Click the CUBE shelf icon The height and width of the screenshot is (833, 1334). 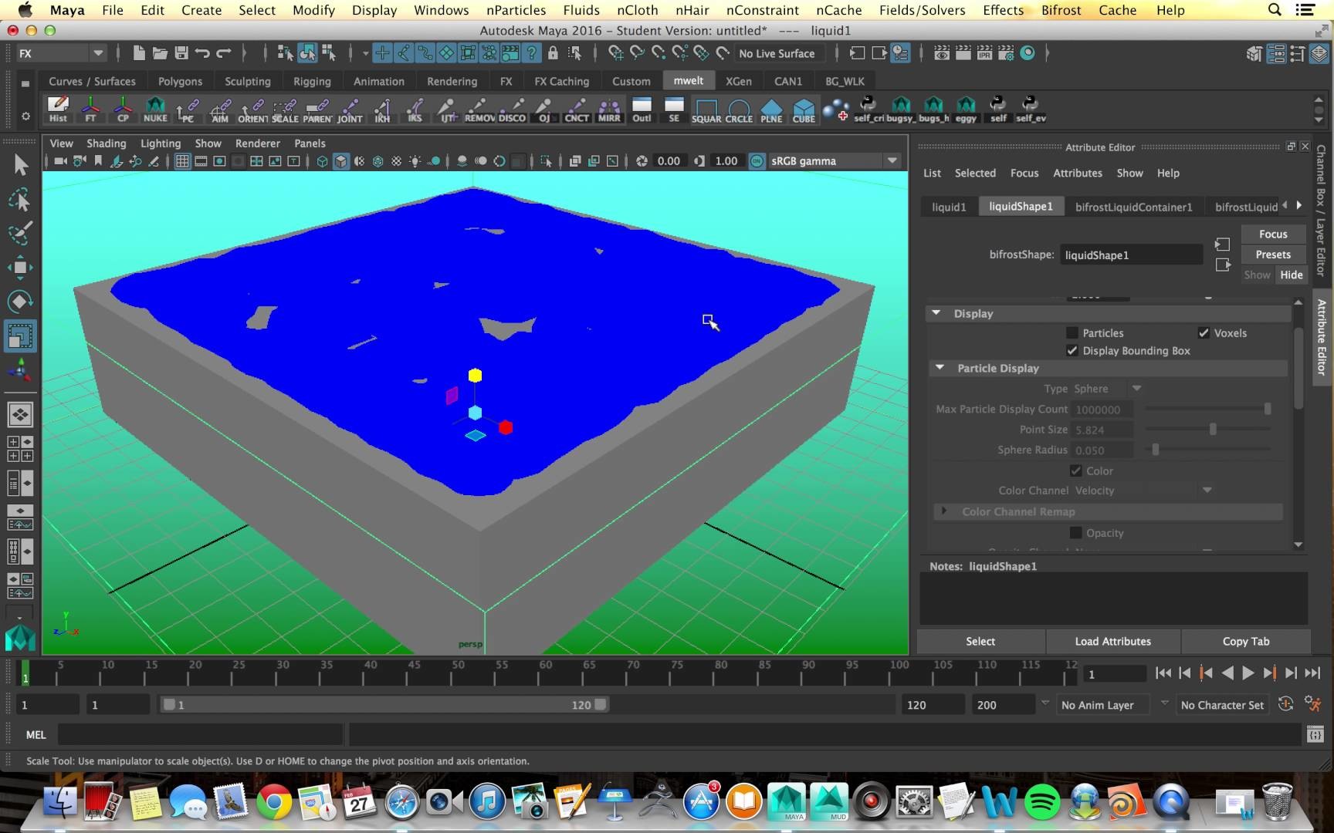(804, 109)
